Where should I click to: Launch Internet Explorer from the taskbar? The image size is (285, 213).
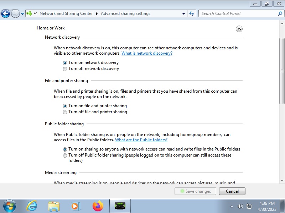tap(32, 206)
